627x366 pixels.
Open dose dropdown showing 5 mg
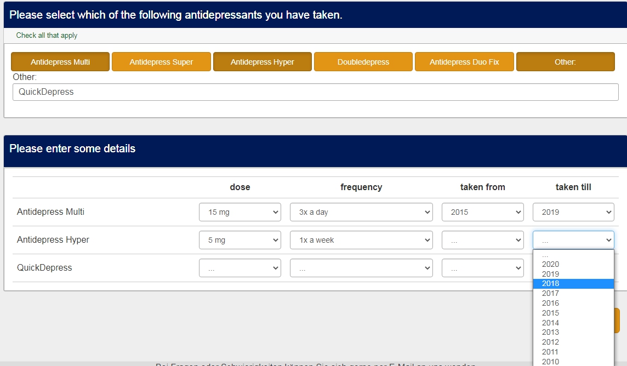click(x=240, y=240)
